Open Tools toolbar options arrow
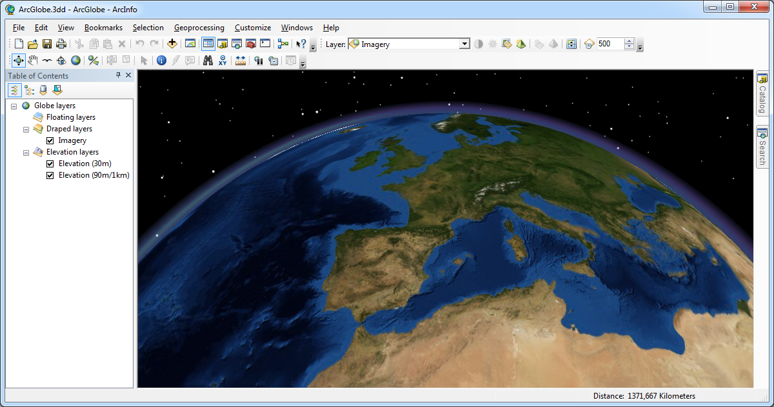 [303, 63]
